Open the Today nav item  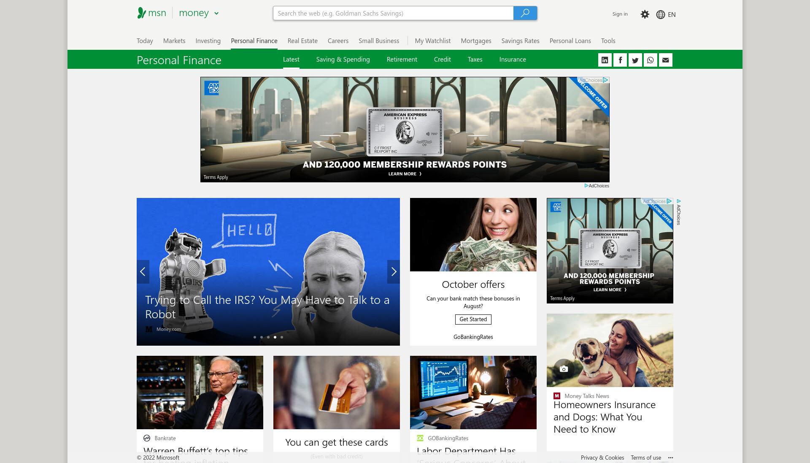(145, 41)
